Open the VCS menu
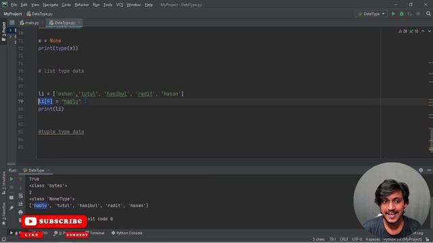This screenshot has width=433, height=243. point(120,5)
